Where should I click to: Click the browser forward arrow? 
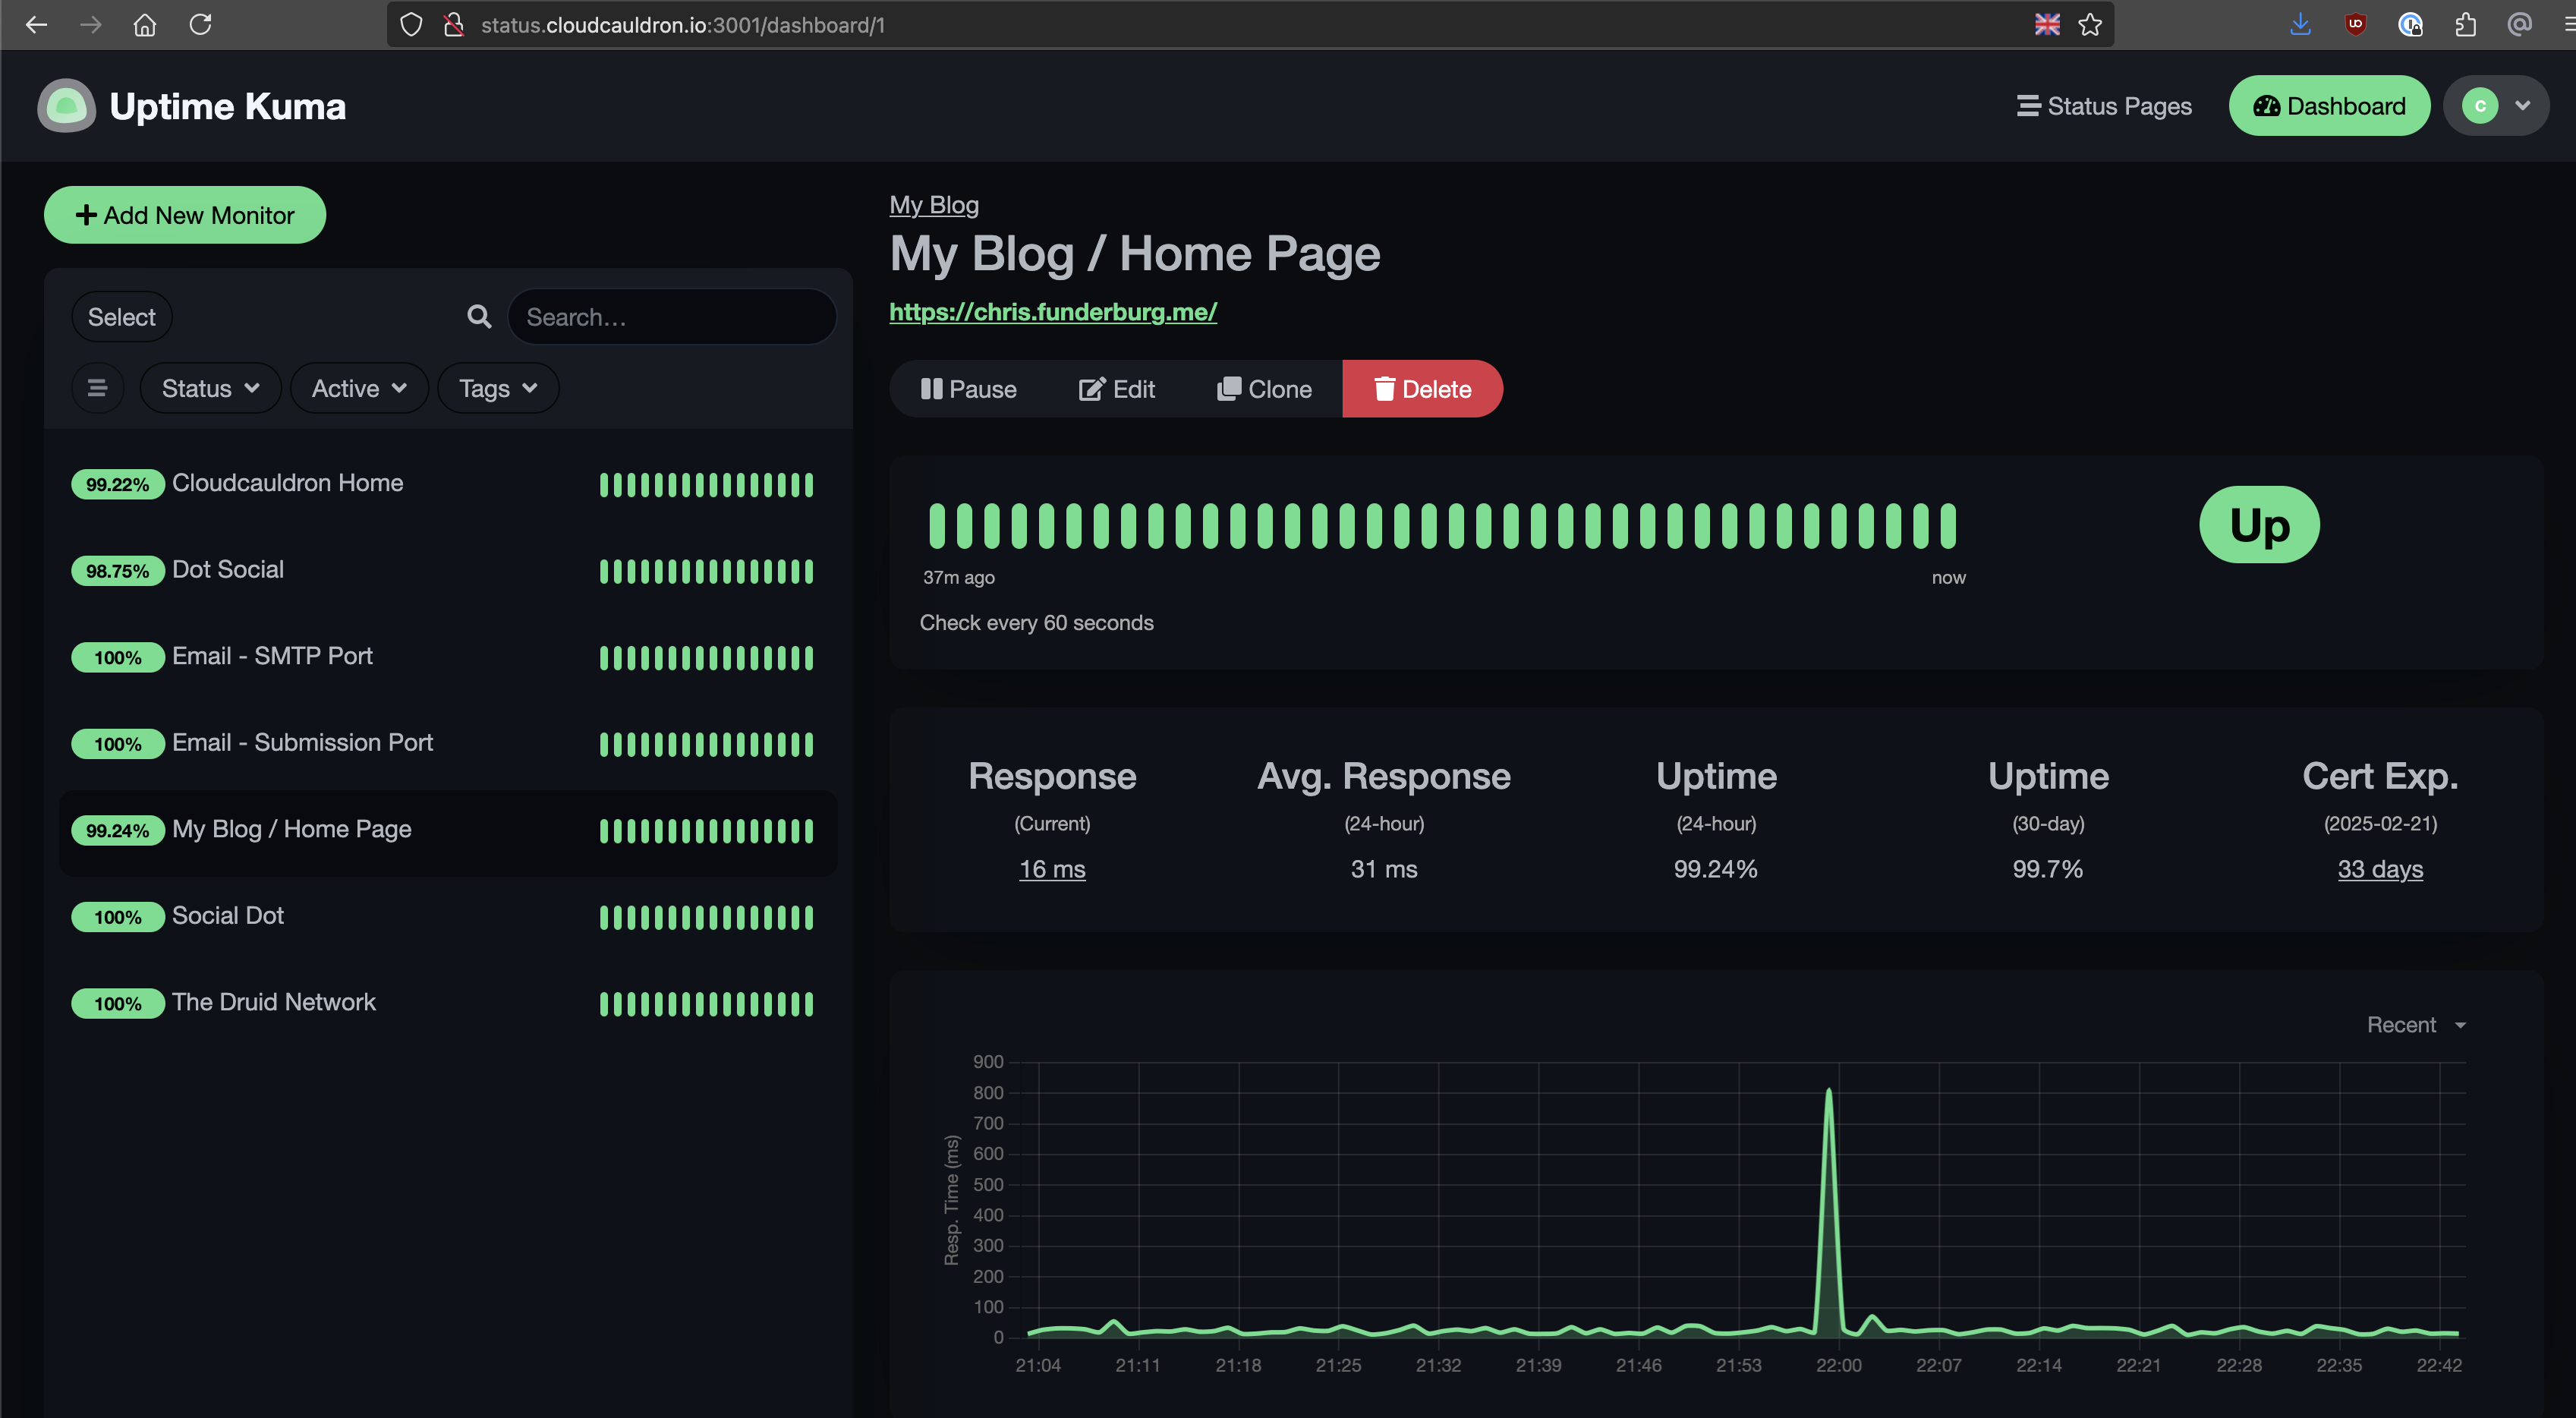coord(91,24)
